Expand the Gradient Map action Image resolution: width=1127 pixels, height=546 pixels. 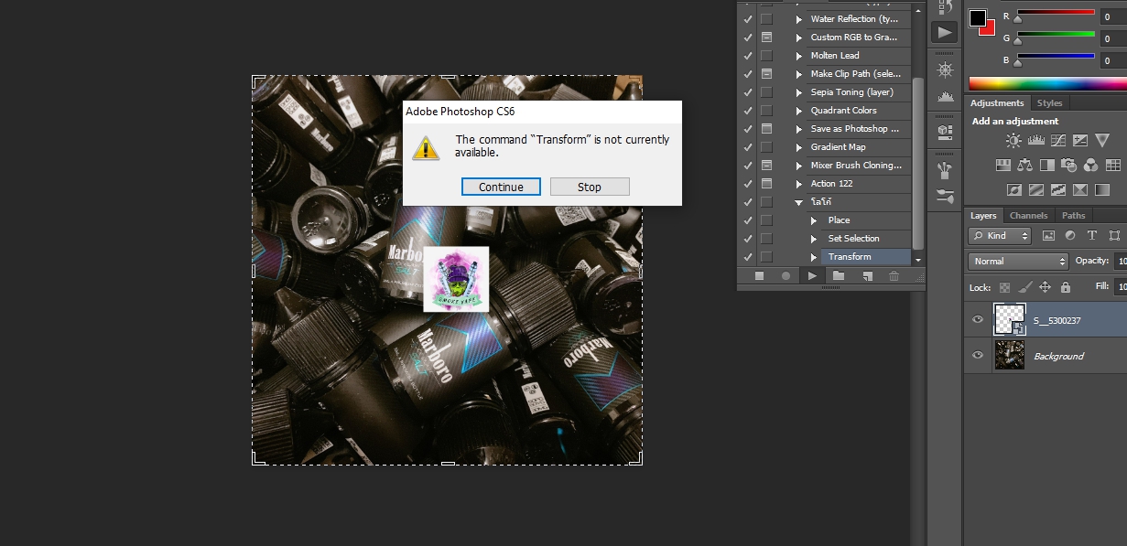point(799,147)
